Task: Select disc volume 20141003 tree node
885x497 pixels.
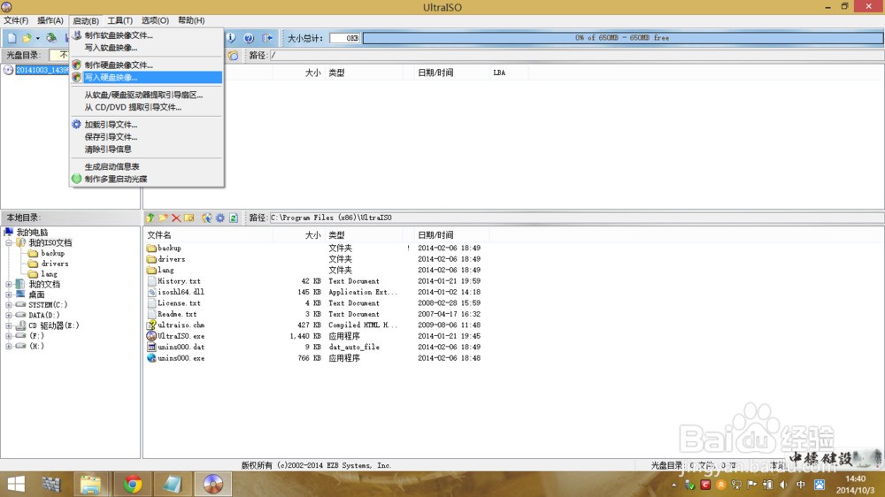Action: pos(42,70)
